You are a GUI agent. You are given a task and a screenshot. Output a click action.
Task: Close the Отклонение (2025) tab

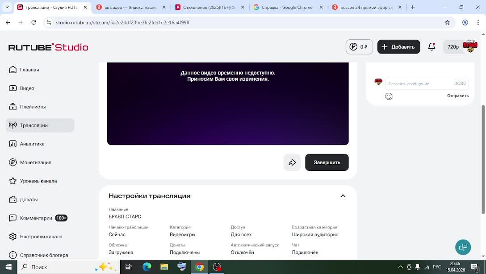pyautogui.click(x=243, y=7)
